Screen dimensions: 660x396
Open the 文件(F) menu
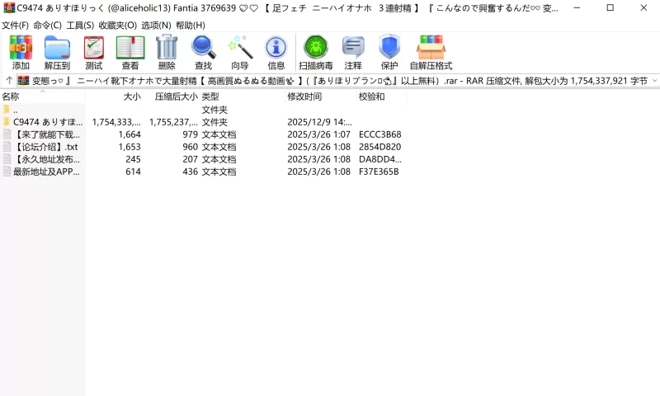point(15,26)
